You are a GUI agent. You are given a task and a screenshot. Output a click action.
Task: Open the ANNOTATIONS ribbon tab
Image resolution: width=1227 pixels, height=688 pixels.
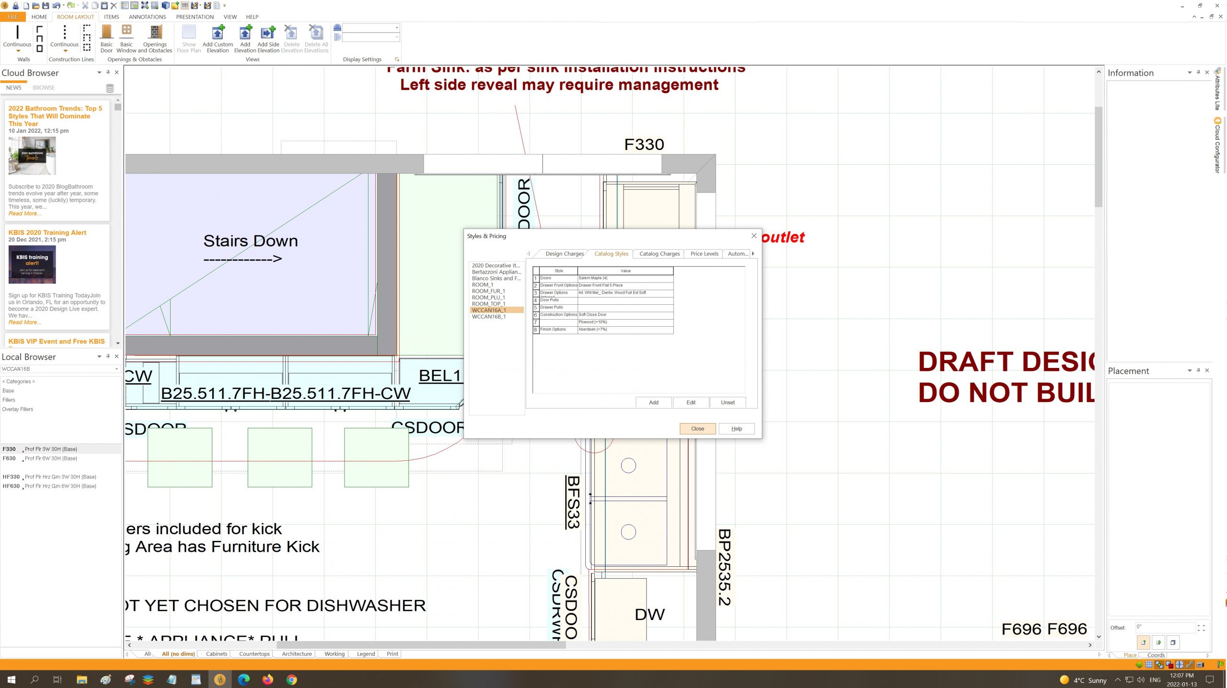[147, 17]
